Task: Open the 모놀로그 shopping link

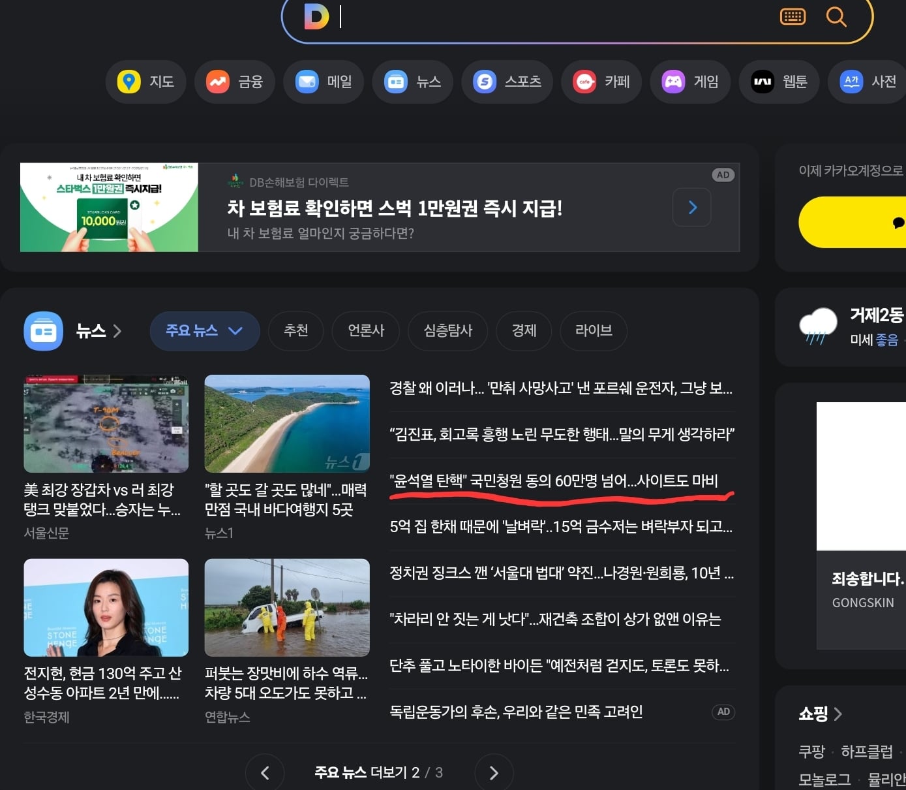Action: pyautogui.click(x=825, y=780)
